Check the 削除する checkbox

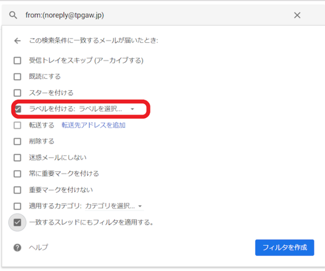17,142
